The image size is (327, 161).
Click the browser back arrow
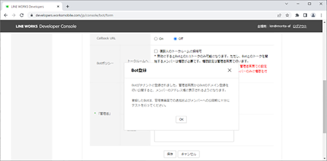click(x=6, y=15)
